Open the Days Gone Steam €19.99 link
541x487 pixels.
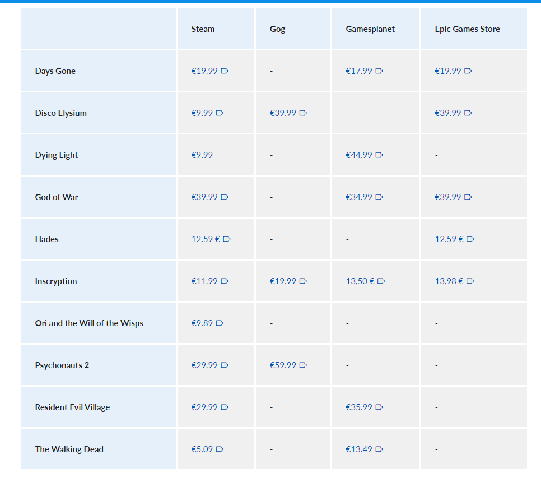point(210,71)
